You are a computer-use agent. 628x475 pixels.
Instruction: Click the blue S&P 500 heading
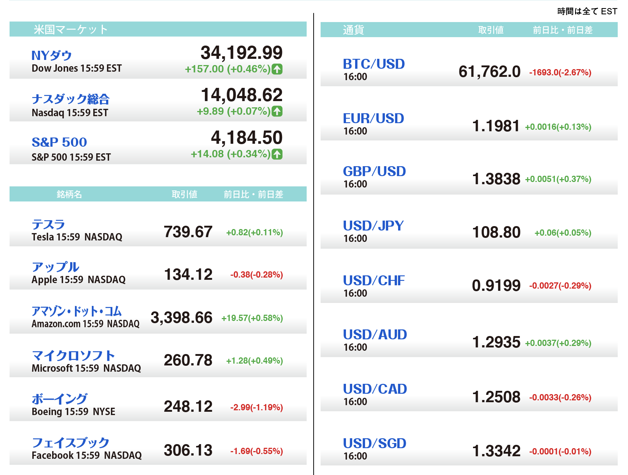(x=59, y=142)
